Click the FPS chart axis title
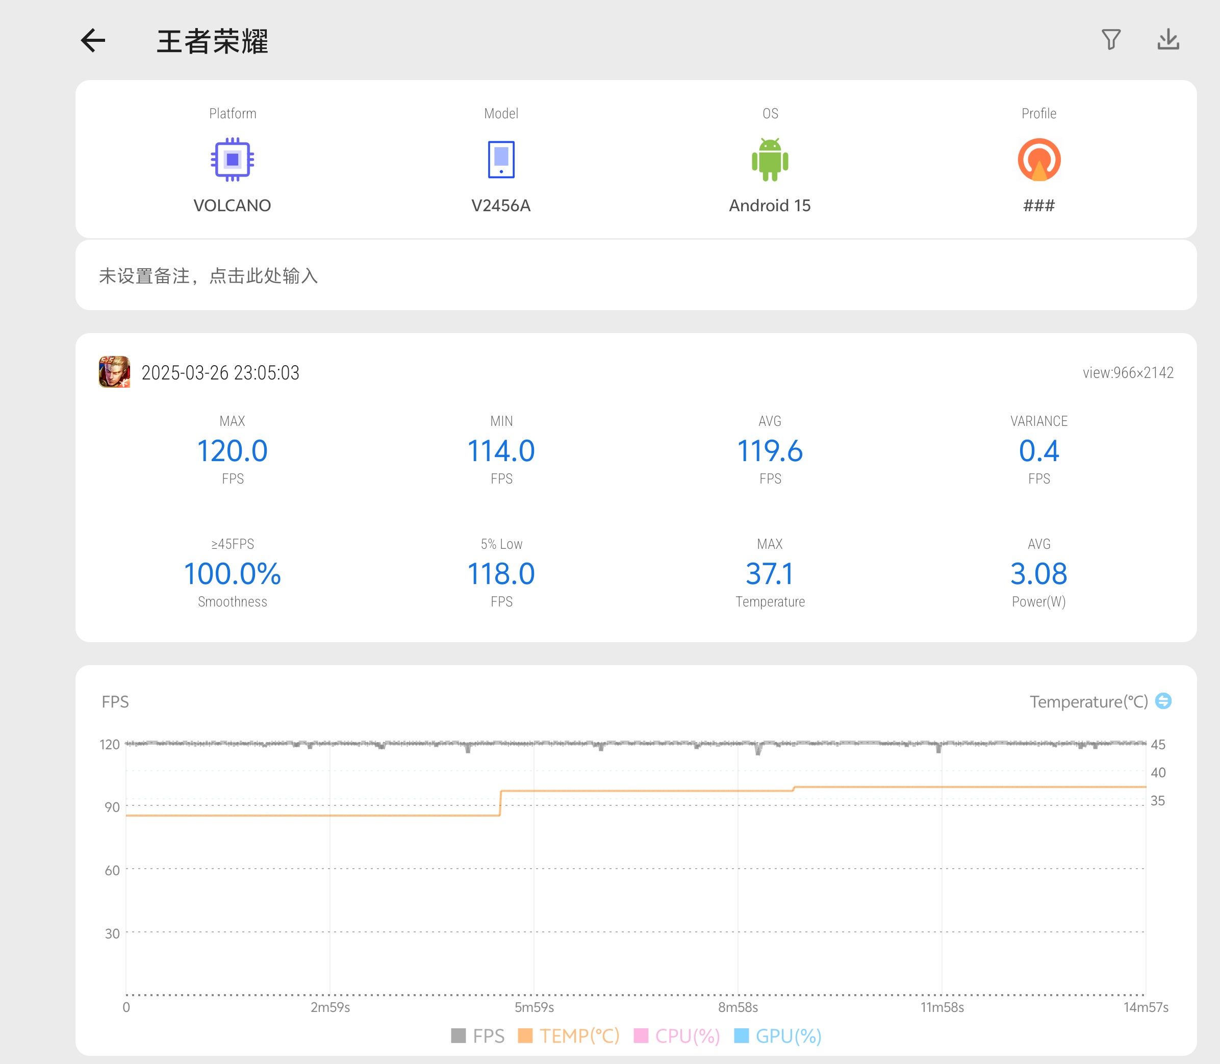The height and width of the screenshot is (1064, 1220). tap(115, 702)
